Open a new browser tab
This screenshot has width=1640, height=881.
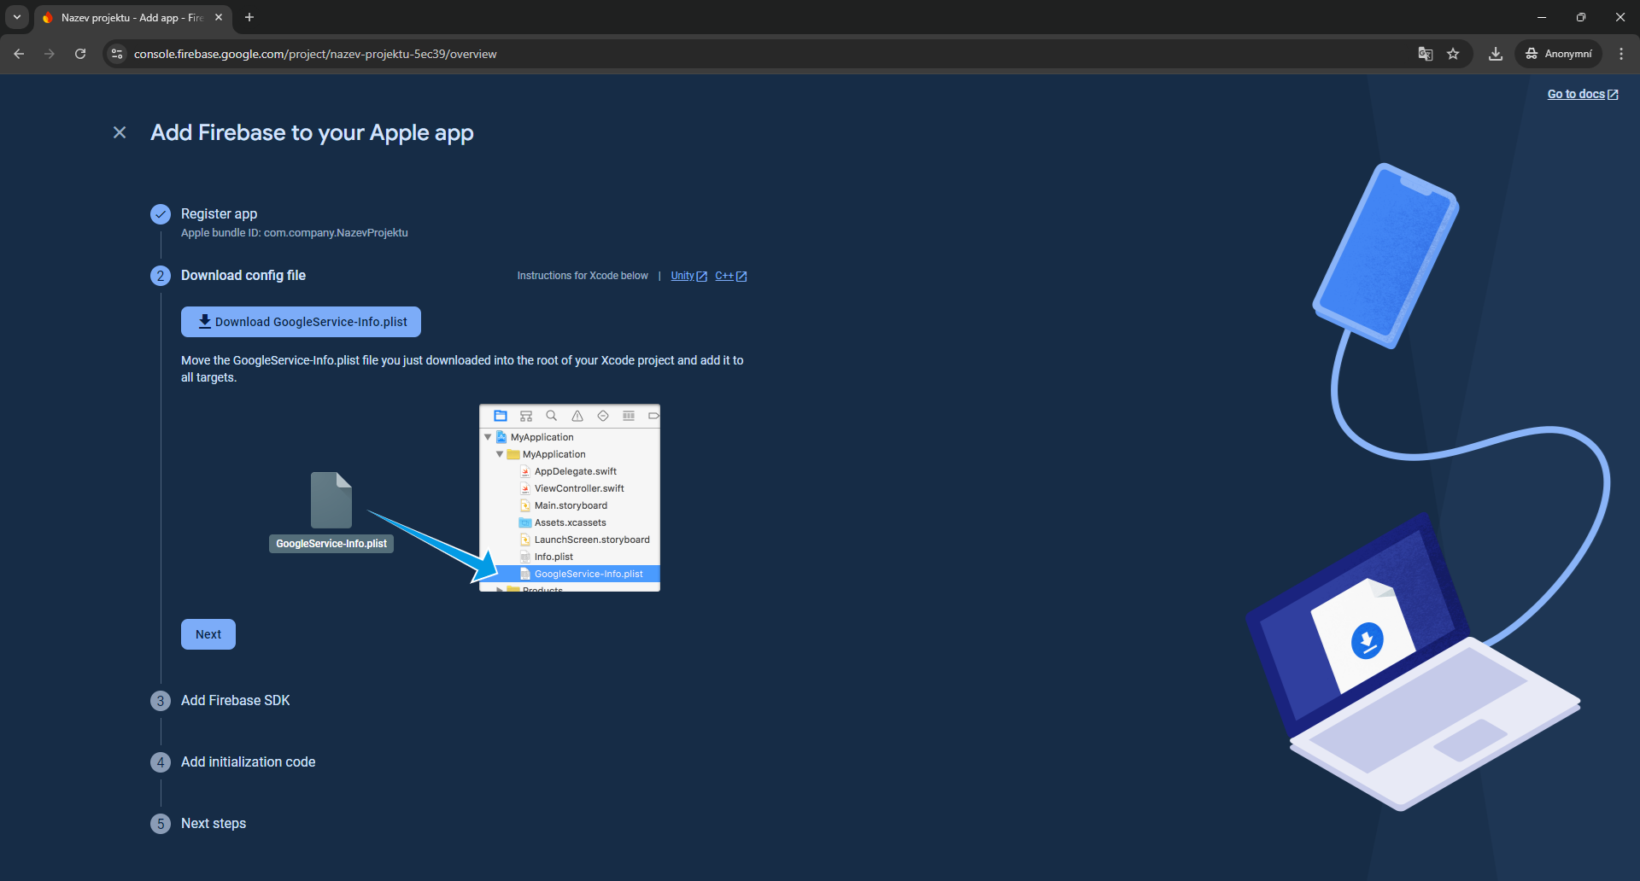coord(249,17)
